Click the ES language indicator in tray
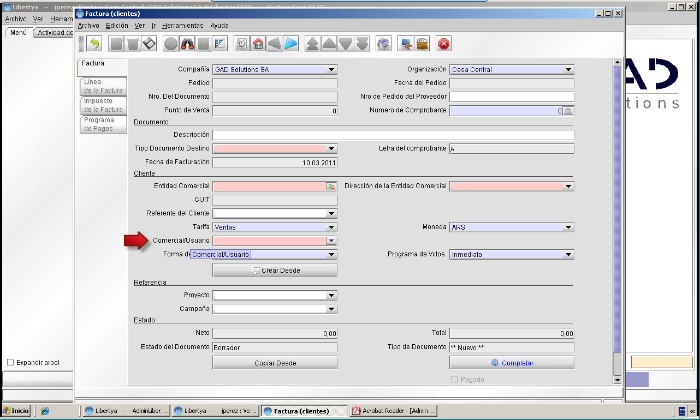700x420 pixels. [683, 411]
